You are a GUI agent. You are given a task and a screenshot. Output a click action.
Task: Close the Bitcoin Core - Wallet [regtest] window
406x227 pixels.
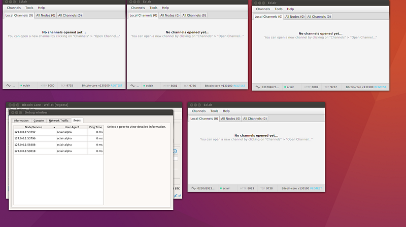click(x=10, y=105)
